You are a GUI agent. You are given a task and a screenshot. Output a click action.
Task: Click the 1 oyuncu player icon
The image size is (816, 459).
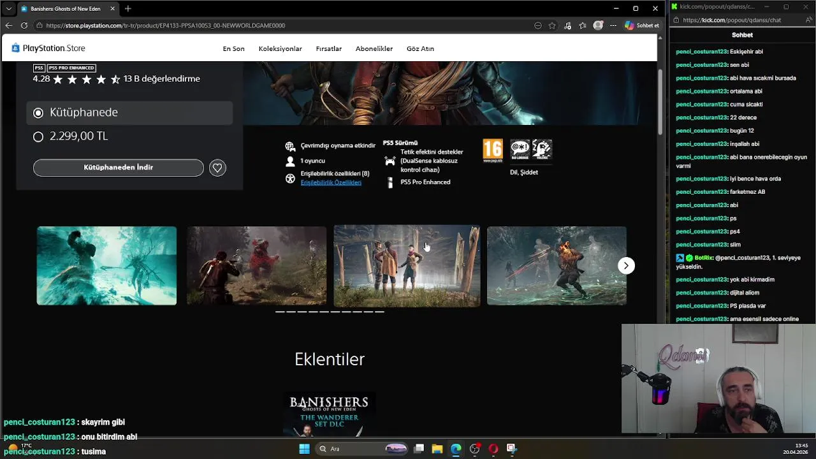[290, 161]
